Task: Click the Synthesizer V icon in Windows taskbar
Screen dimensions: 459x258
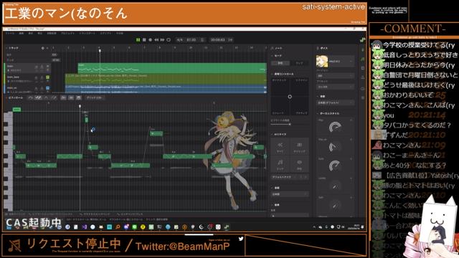Action: click(x=227, y=227)
